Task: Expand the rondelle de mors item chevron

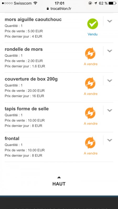Action: coord(110,51)
